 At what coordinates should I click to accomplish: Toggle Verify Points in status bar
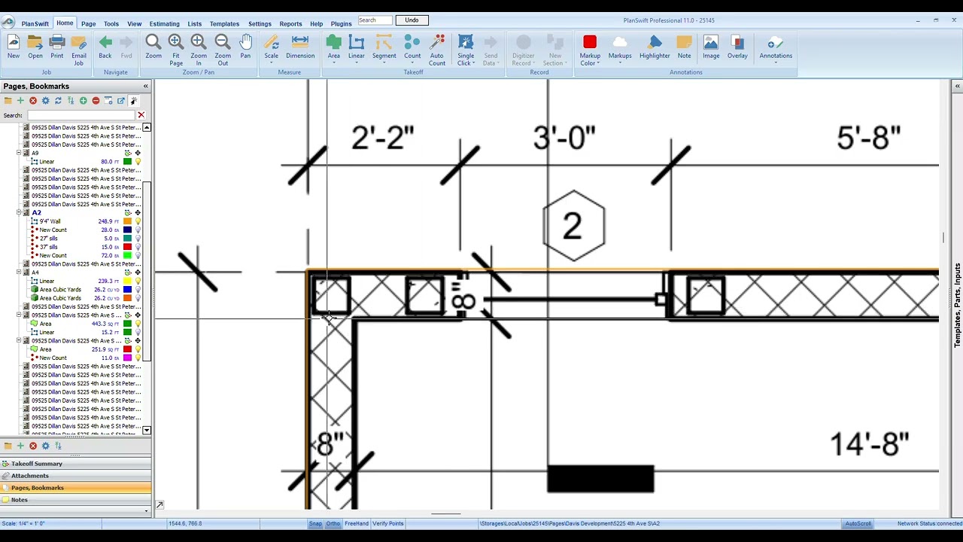click(388, 524)
